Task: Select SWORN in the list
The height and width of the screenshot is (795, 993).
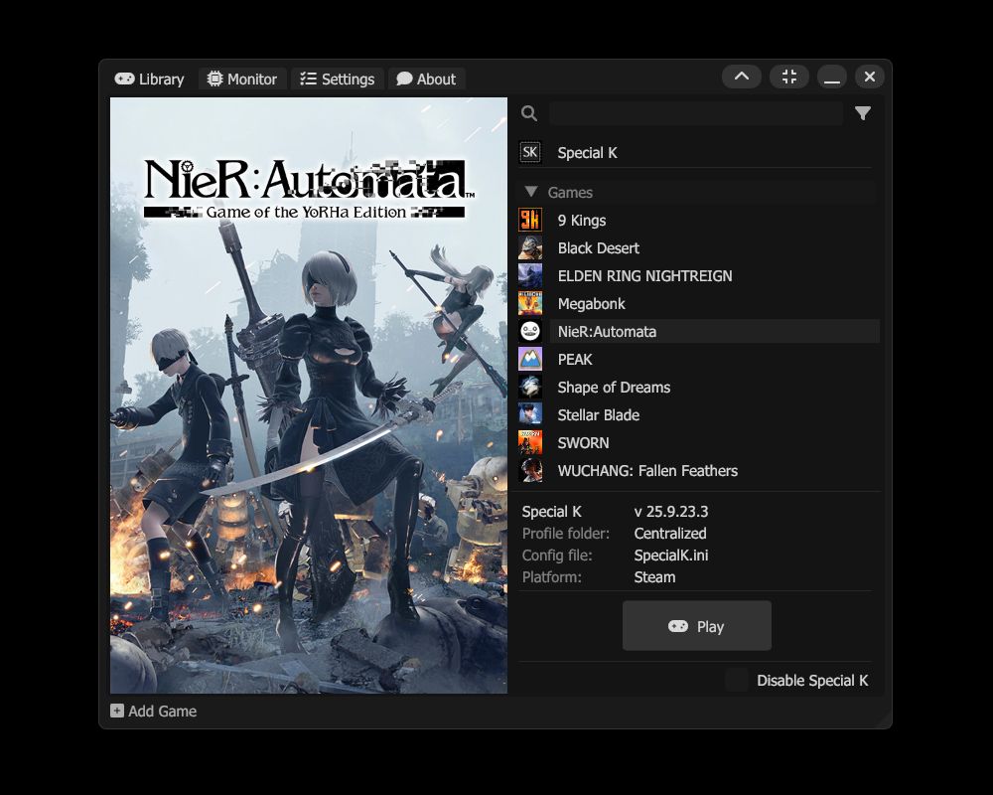Action: pos(583,443)
